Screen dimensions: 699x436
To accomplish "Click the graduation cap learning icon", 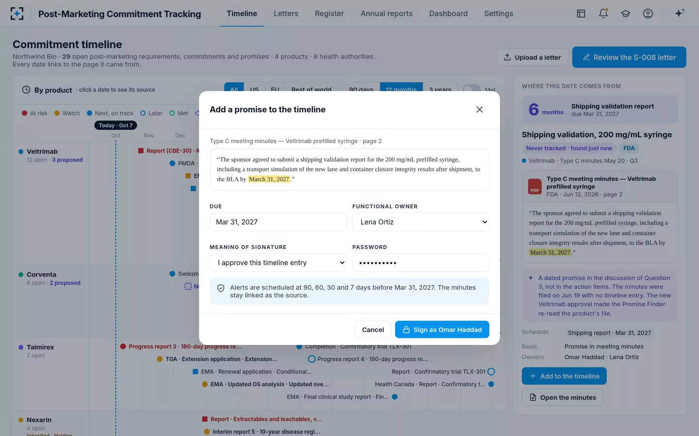I will point(626,14).
